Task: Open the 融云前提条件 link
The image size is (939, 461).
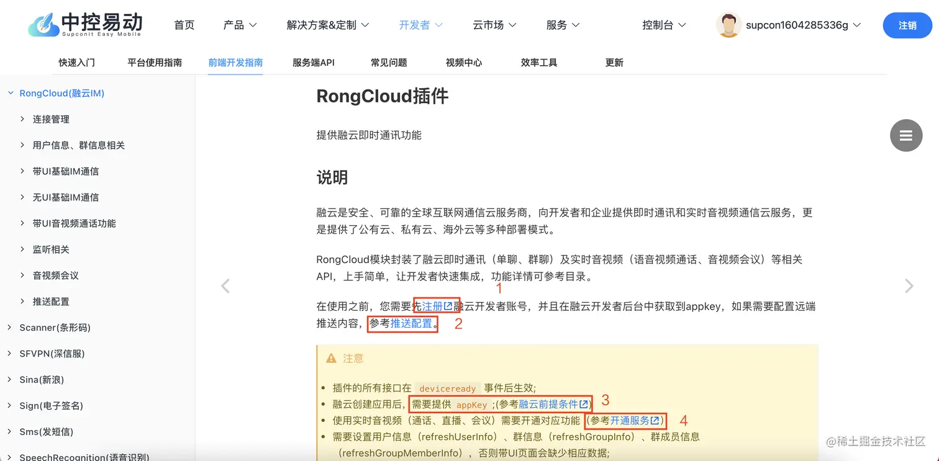Action: (x=548, y=405)
